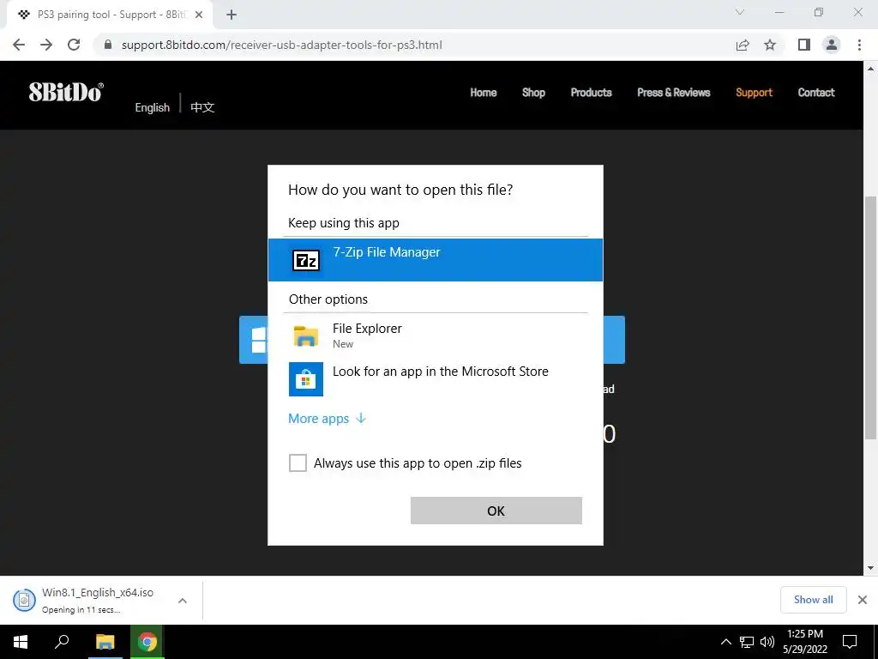Switch to Chrome on taskbar
The height and width of the screenshot is (659, 878).
(x=147, y=642)
